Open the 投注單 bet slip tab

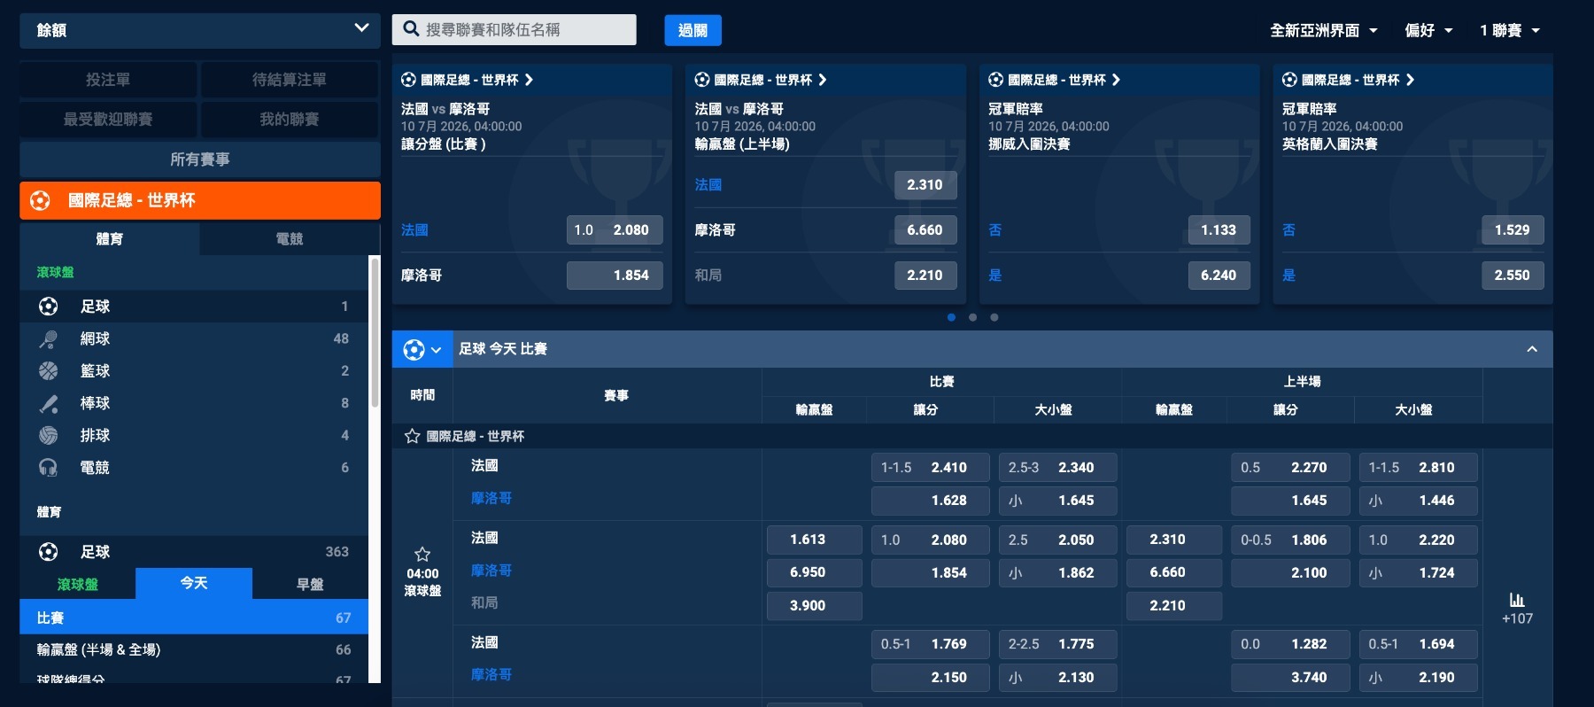108,80
